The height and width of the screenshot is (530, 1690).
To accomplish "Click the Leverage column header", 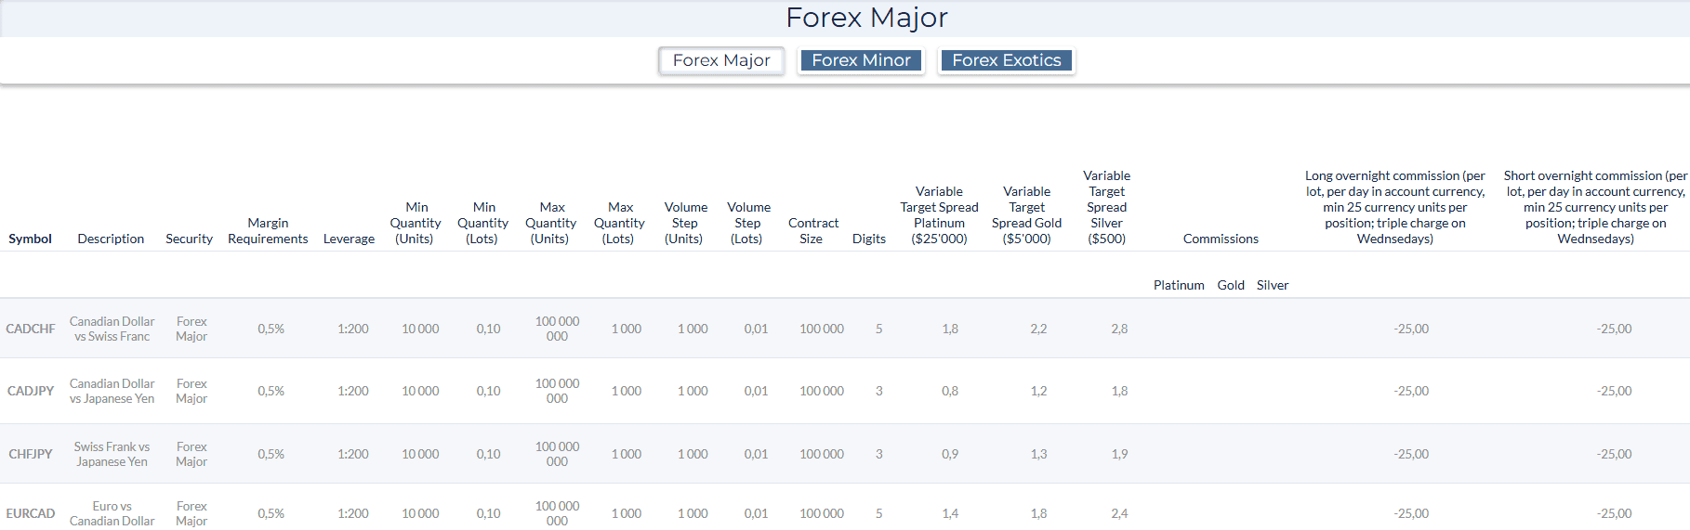I will (x=349, y=239).
